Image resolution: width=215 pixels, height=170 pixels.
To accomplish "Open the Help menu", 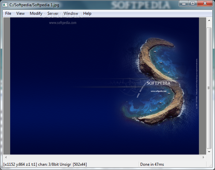I will (87, 13).
